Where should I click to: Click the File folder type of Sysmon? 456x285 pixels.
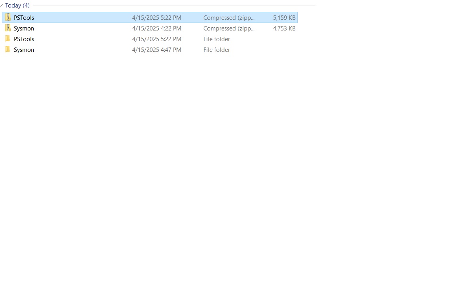pos(217,50)
